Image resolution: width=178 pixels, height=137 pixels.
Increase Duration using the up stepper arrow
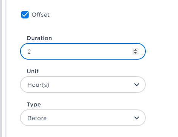click(x=135, y=50)
